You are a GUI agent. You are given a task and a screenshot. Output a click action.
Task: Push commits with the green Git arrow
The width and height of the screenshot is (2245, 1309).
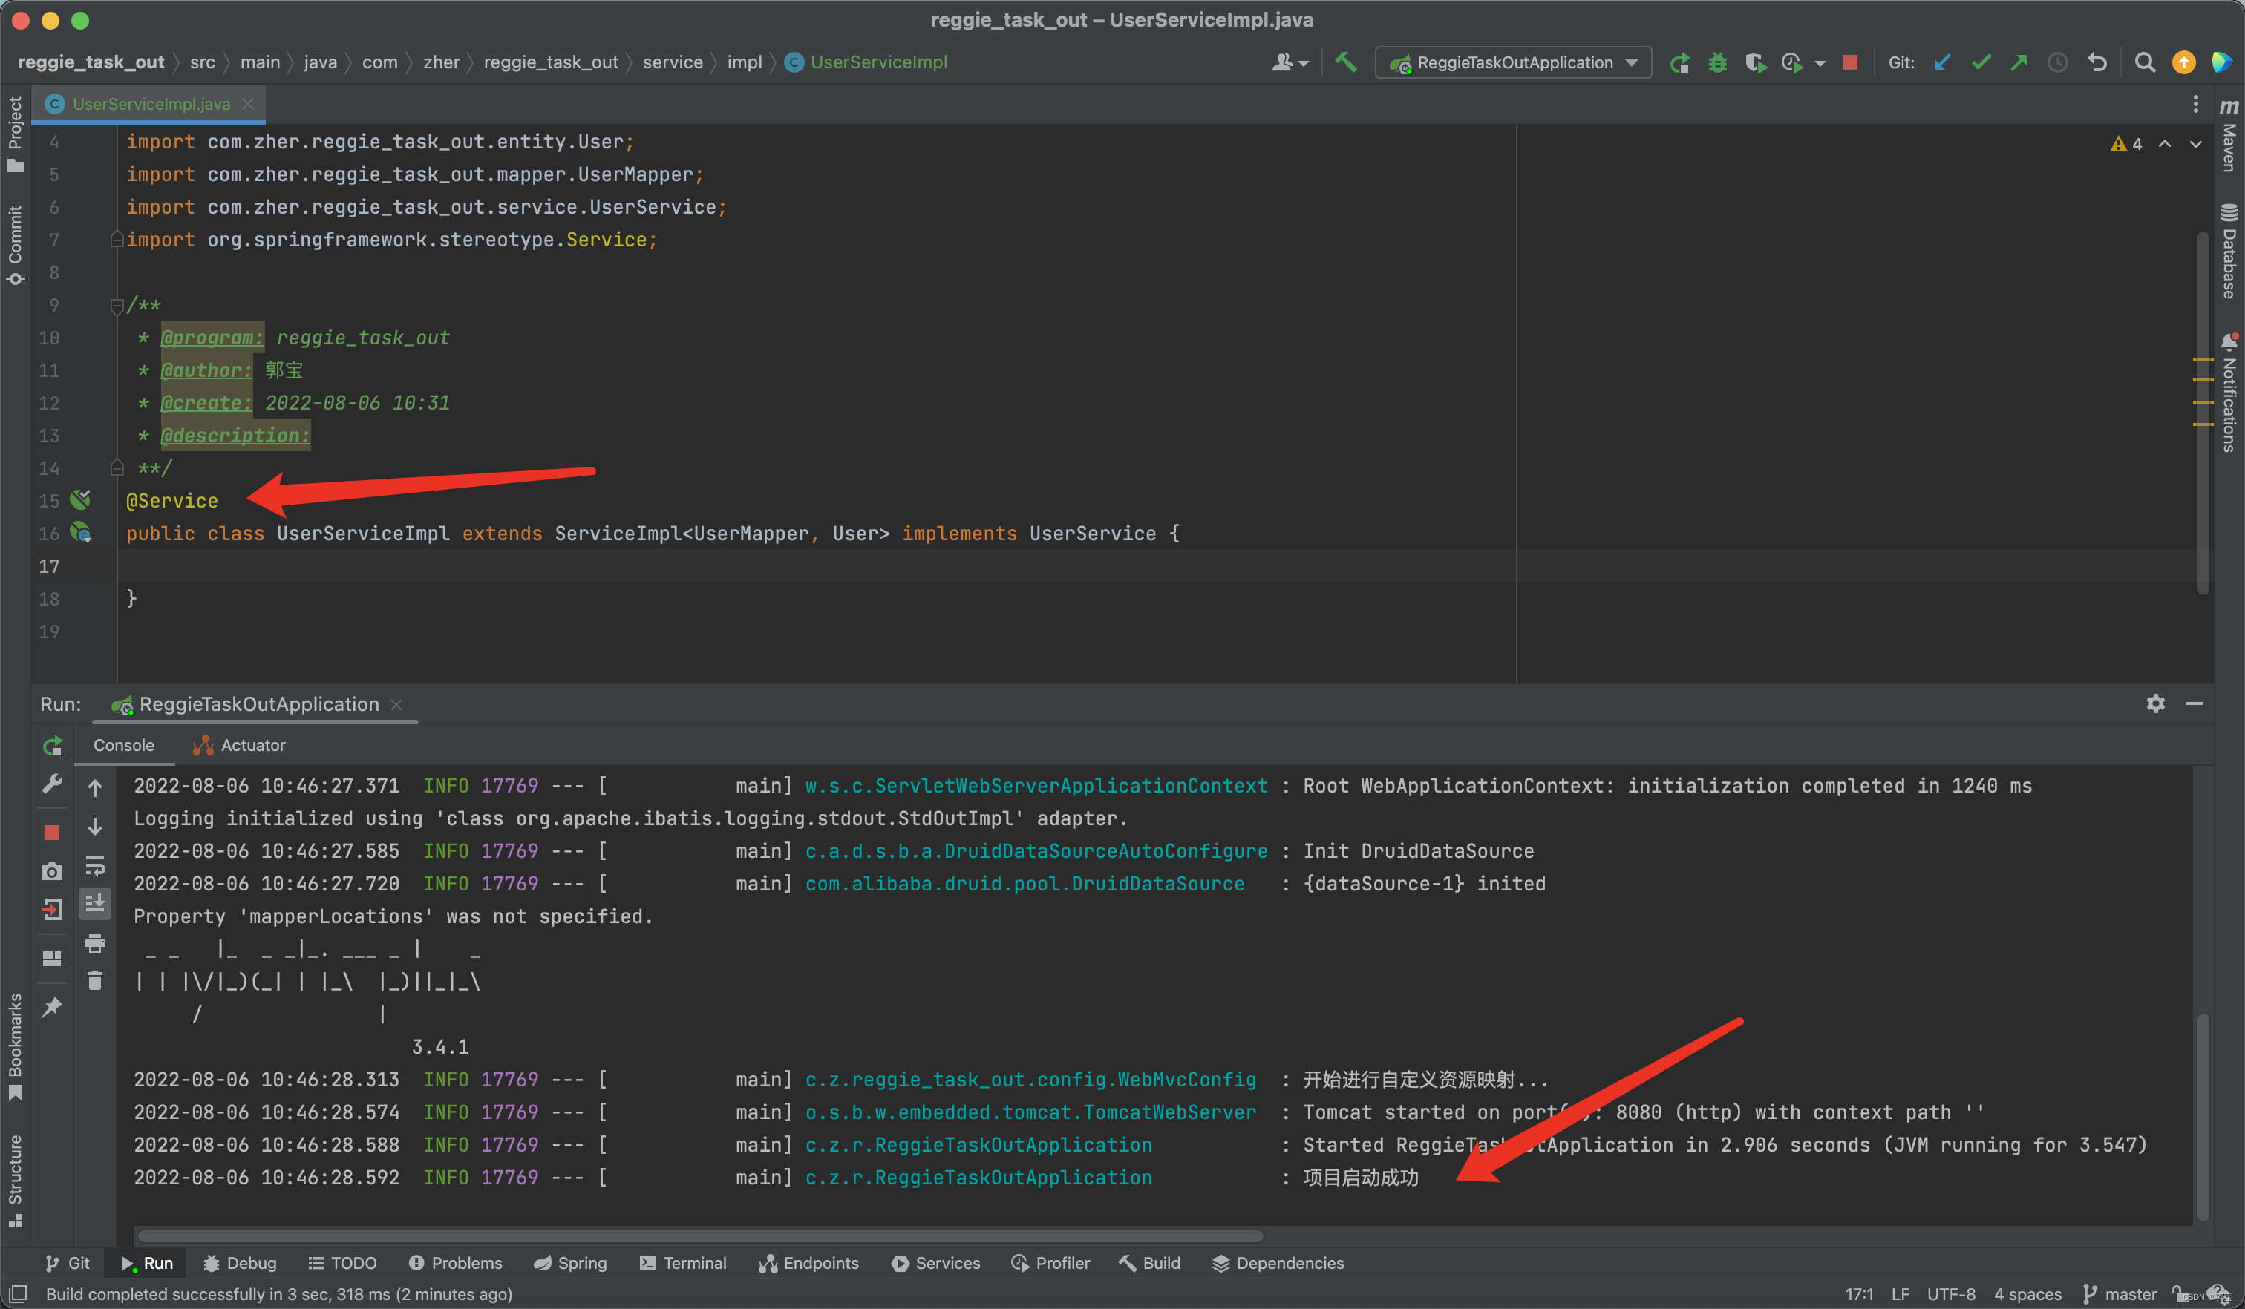pos(2019,62)
